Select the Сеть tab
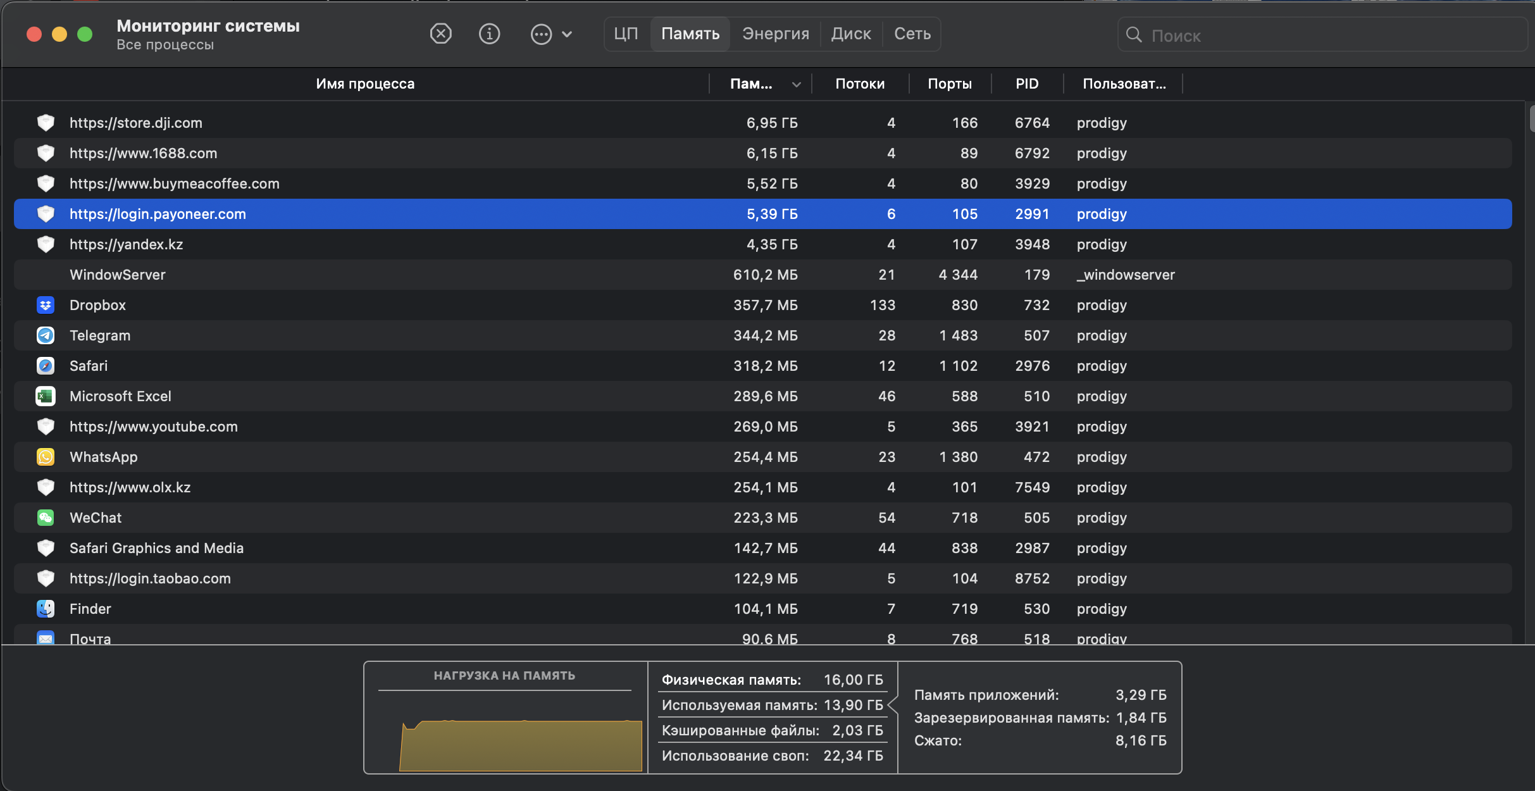 coord(912,34)
